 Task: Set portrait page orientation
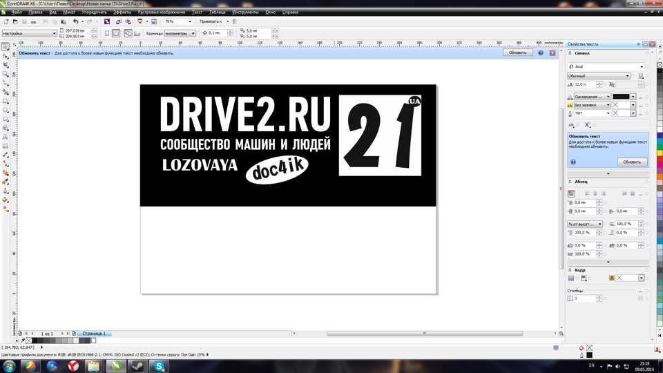pos(107,33)
